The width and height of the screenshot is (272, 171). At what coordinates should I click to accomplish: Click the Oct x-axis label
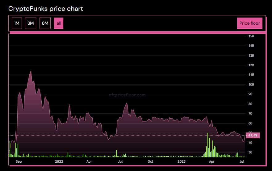[x=150, y=161]
